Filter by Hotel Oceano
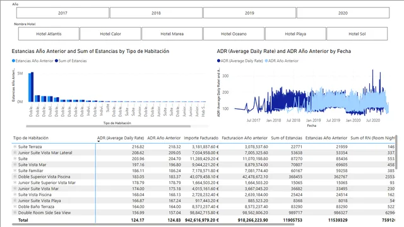Image resolution: width=404 pixels, height=227 pixels. coord(234,33)
